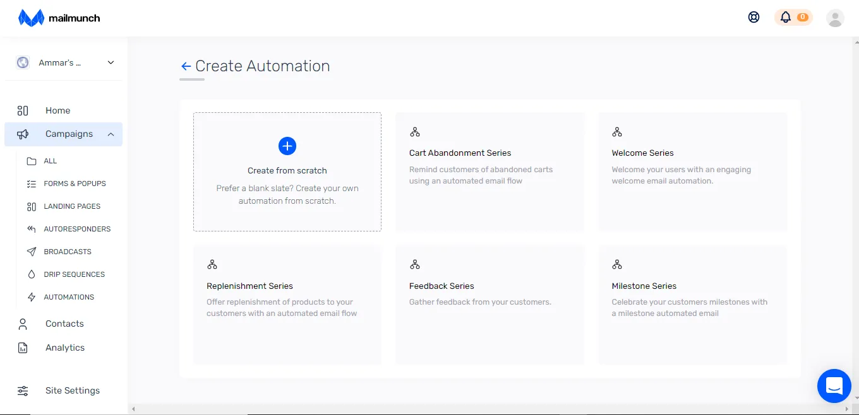Click the Automations lightning bolt icon
The width and height of the screenshot is (859, 415).
point(32,297)
